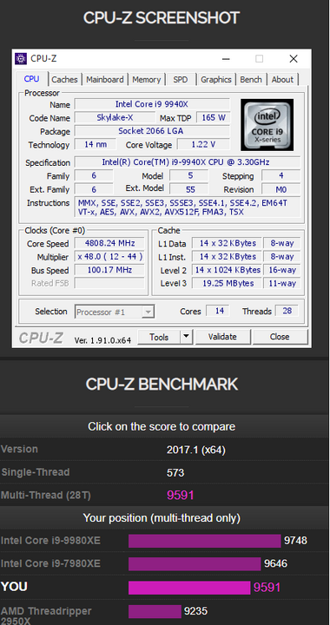Click the Level 3 value 19.25 MBytes

coord(227,283)
